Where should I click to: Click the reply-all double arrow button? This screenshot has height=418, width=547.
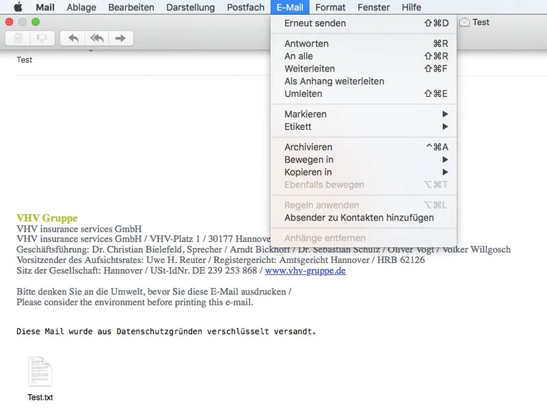point(96,38)
